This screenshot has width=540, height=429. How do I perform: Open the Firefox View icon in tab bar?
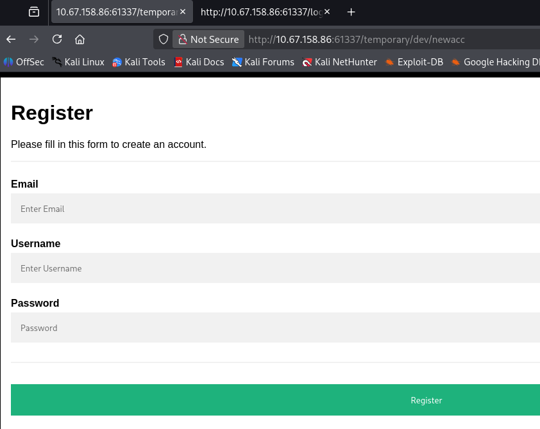coord(34,12)
